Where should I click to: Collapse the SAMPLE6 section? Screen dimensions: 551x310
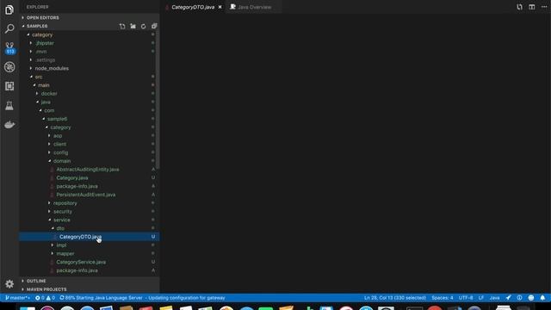coord(37,26)
